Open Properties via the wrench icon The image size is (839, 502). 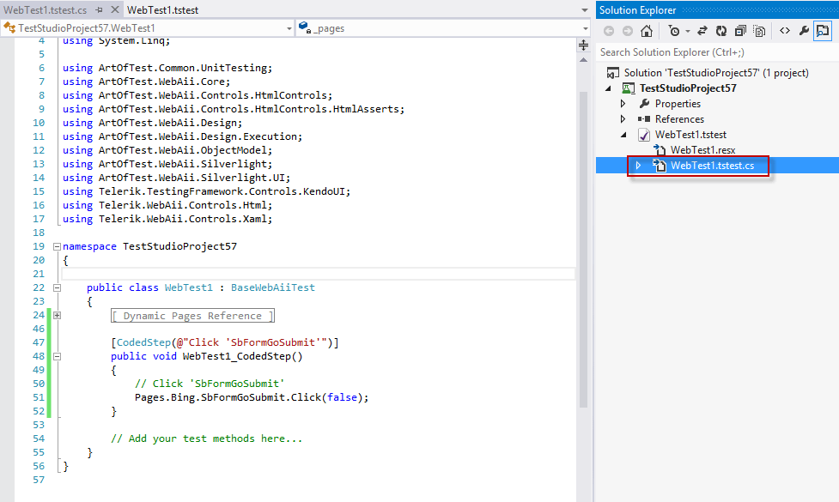[803, 32]
